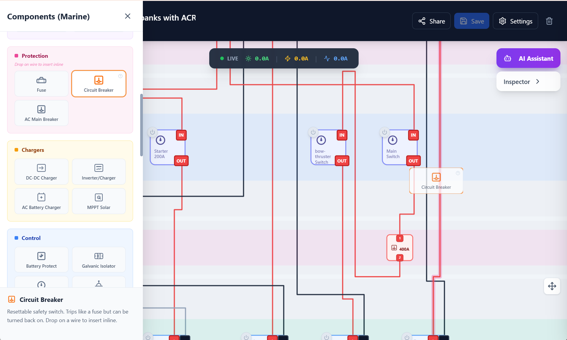Select the Galvanic Isolator component
Image resolution: width=567 pixels, height=340 pixels.
[99, 259]
